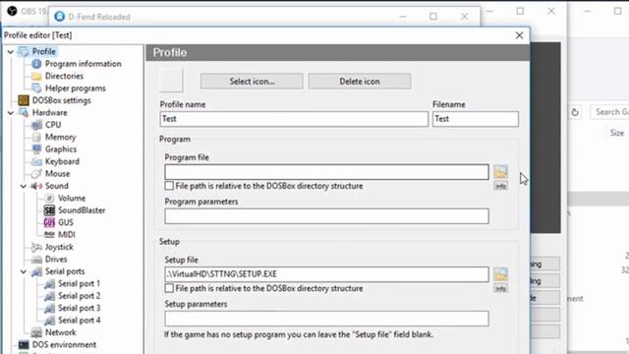
Task: Click the Select icon... button
Action: click(252, 81)
